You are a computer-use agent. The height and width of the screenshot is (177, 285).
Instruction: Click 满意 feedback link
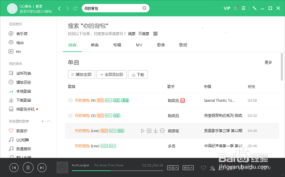coord(132,34)
